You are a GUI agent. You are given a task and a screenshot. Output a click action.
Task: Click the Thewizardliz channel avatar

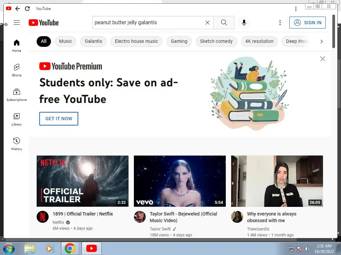coord(237,217)
